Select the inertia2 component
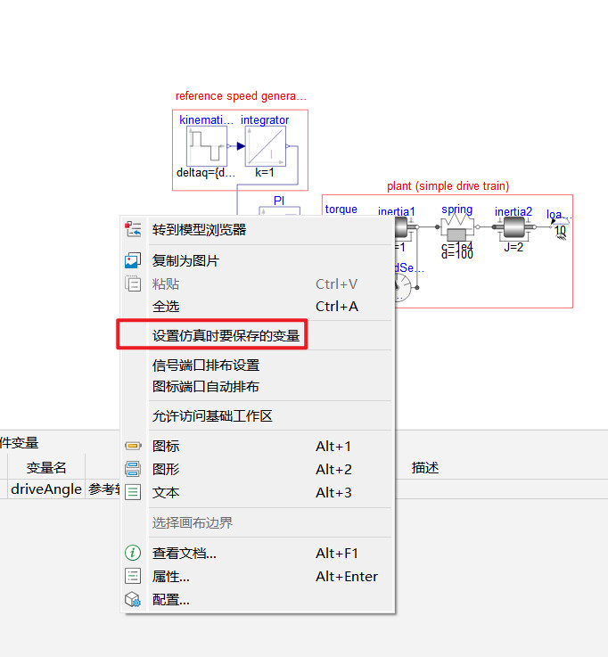Image resolution: width=608 pixels, height=657 pixels. click(x=514, y=227)
